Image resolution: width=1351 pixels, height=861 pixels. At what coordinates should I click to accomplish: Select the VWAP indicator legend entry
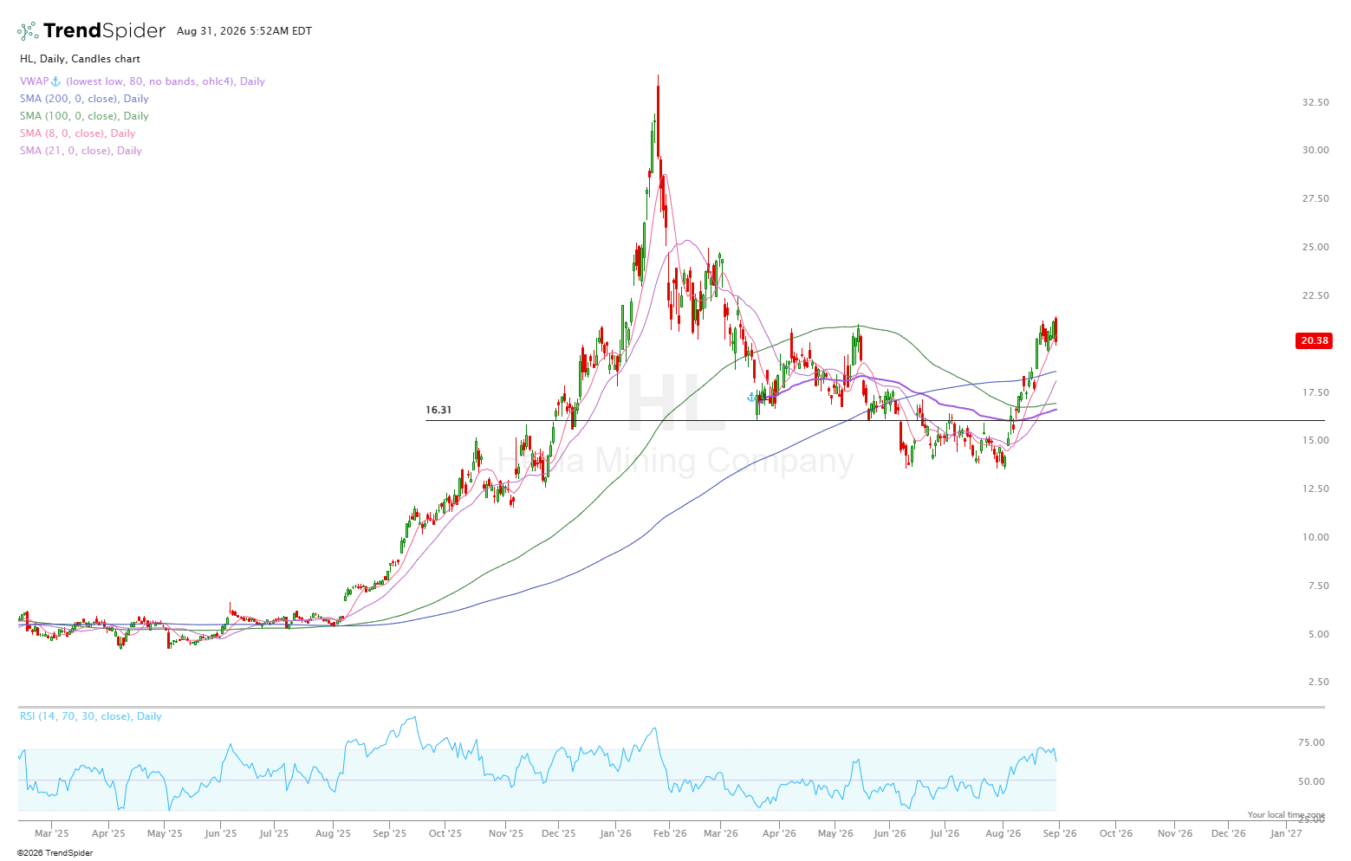142,81
